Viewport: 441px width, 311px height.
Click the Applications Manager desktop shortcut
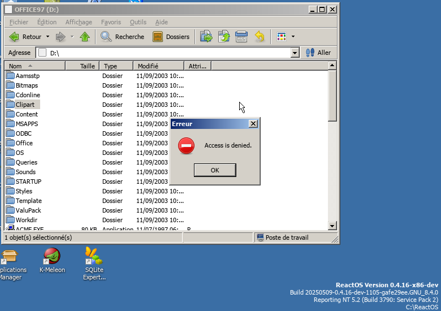click(x=11, y=265)
